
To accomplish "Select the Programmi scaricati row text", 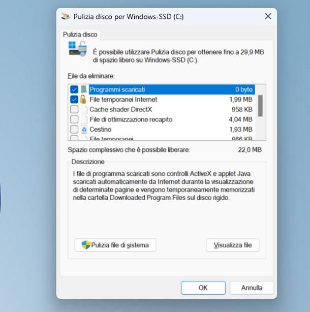I will tap(117, 89).
